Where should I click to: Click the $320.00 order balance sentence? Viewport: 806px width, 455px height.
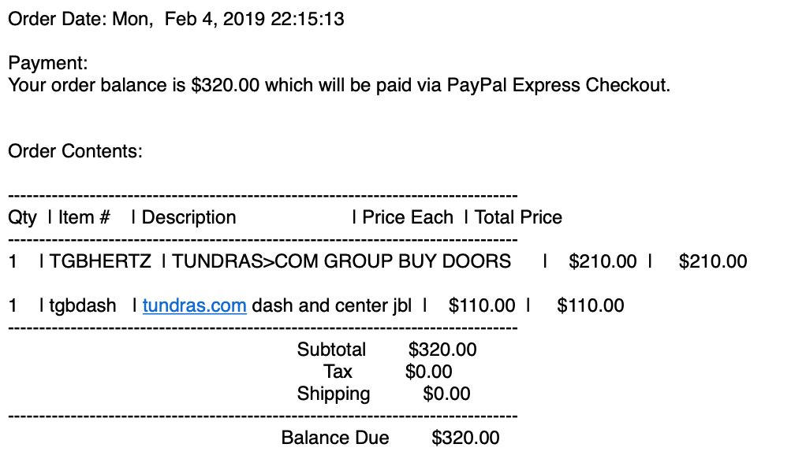click(x=339, y=85)
